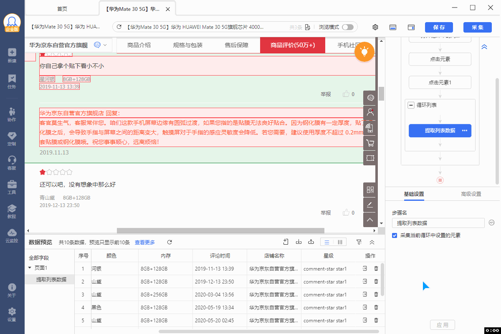
Task: Click the orange lightbulb tips button
Action: tap(364, 52)
